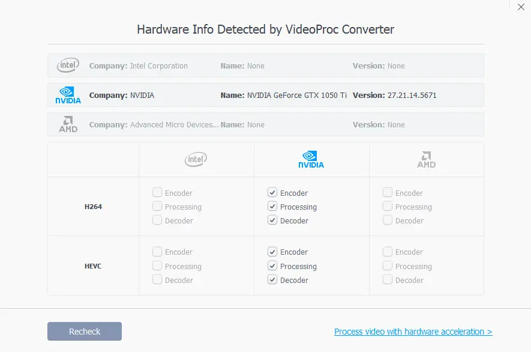
Task: Toggle NVIDIA H264 Processing checkbox
Action: [272, 206]
